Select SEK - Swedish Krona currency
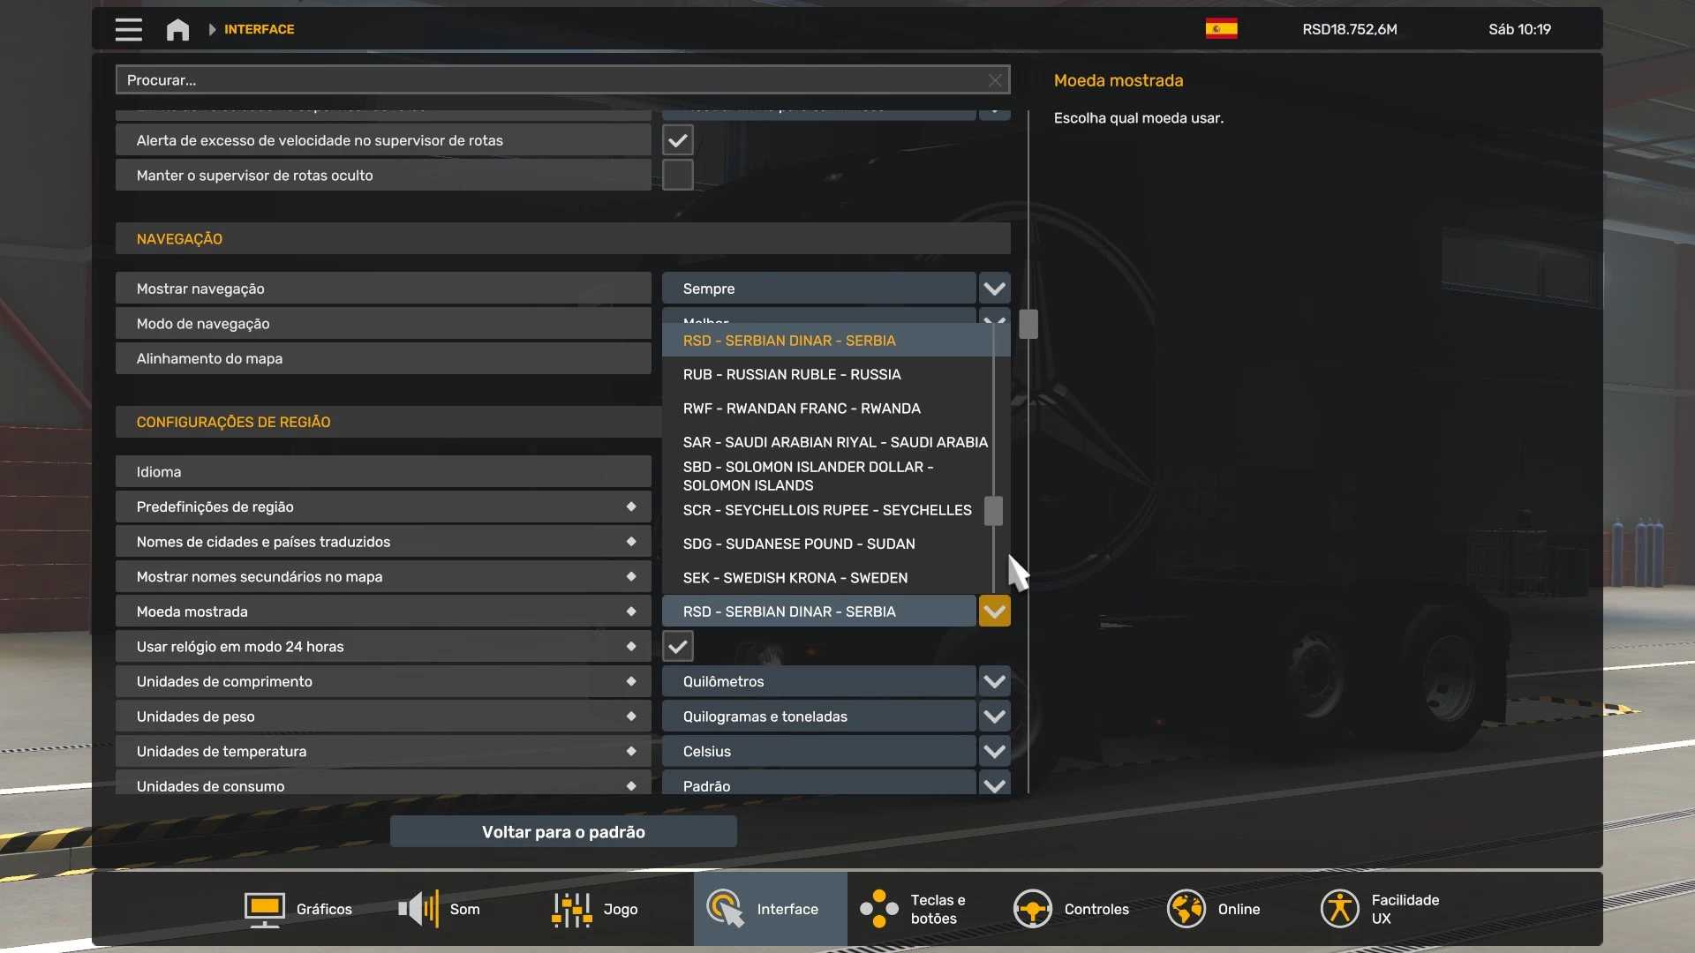 795,578
